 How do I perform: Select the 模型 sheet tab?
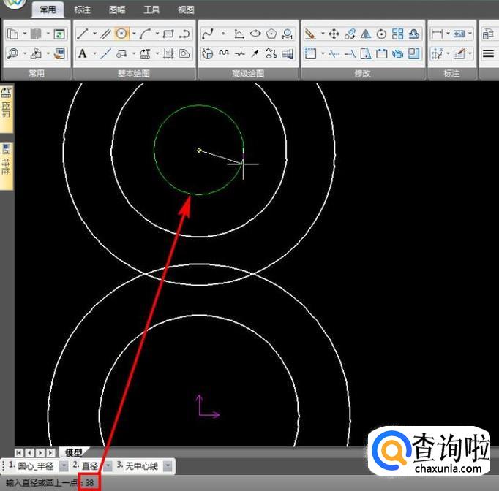tap(73, 452)
